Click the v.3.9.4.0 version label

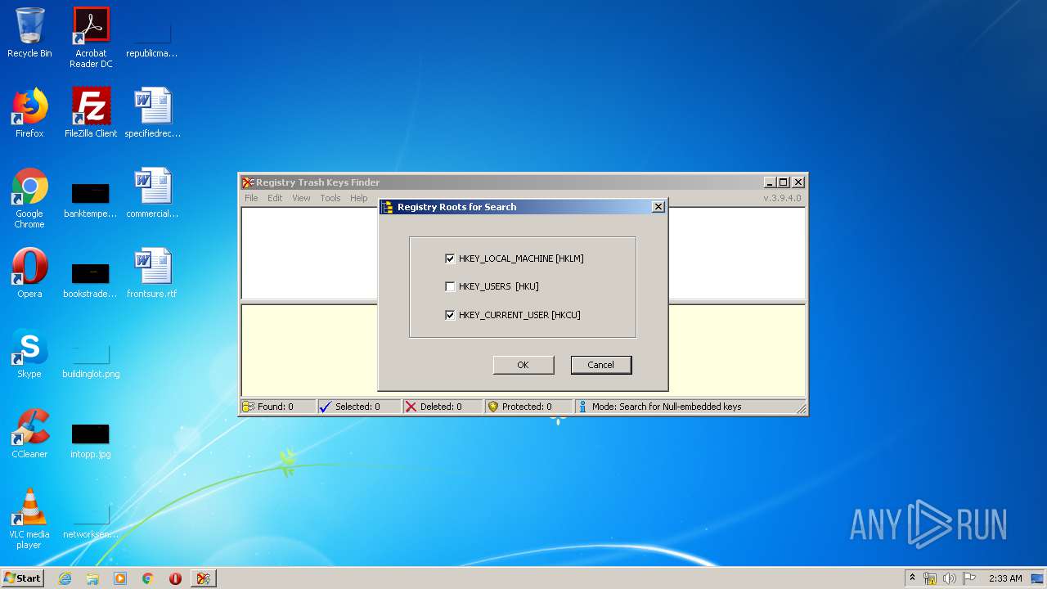coord(782,198)
